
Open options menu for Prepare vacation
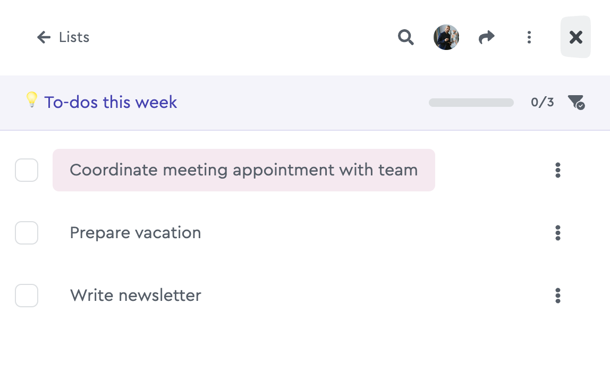point(558,233)
